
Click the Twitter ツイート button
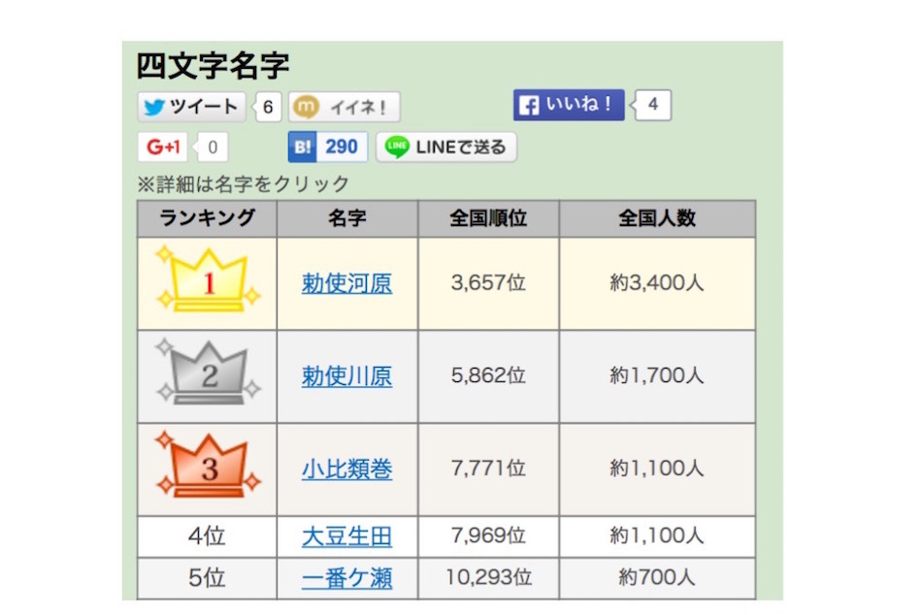pos(191,106)
